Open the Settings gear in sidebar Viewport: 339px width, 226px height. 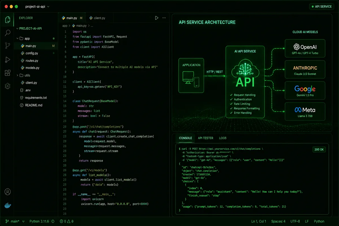pos(8,86)
